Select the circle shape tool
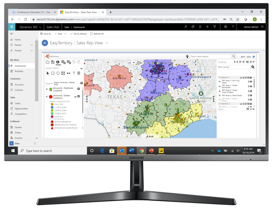Viewport: 275px width, 210px height. (58, 73)
